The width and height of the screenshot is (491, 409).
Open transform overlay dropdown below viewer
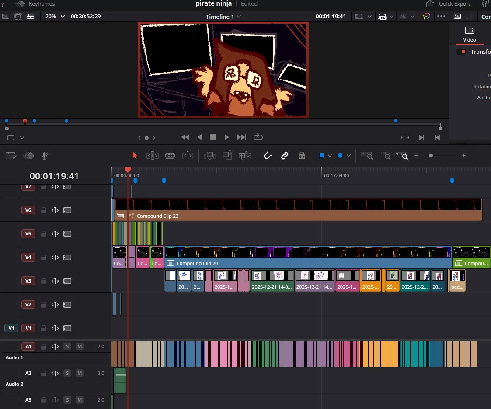pyautogui.click(x=22, y=137)
